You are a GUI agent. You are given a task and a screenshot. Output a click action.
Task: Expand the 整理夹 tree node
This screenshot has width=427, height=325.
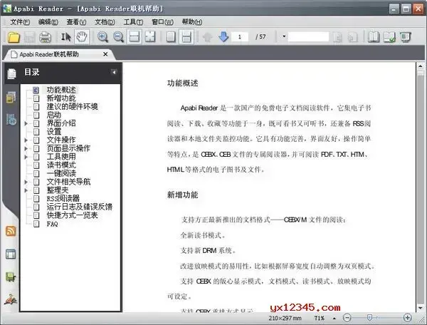[26, 190]
